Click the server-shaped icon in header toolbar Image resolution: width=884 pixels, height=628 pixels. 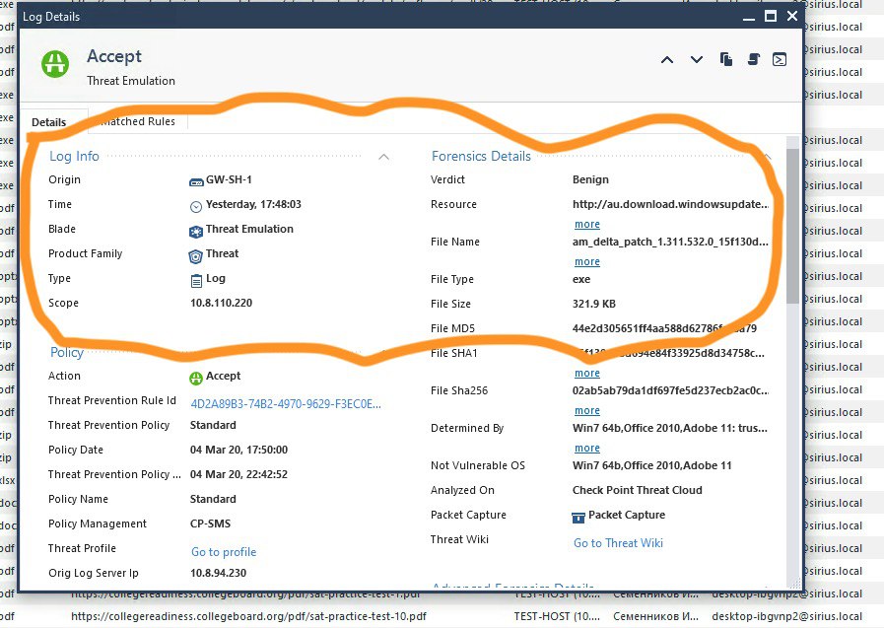pyautogui.click(x=754, y=59)
